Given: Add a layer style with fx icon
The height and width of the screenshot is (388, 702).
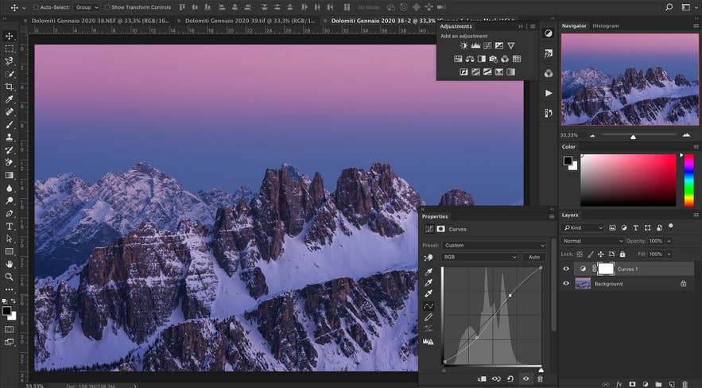Looking at the screenshot, I should (619, 384).
